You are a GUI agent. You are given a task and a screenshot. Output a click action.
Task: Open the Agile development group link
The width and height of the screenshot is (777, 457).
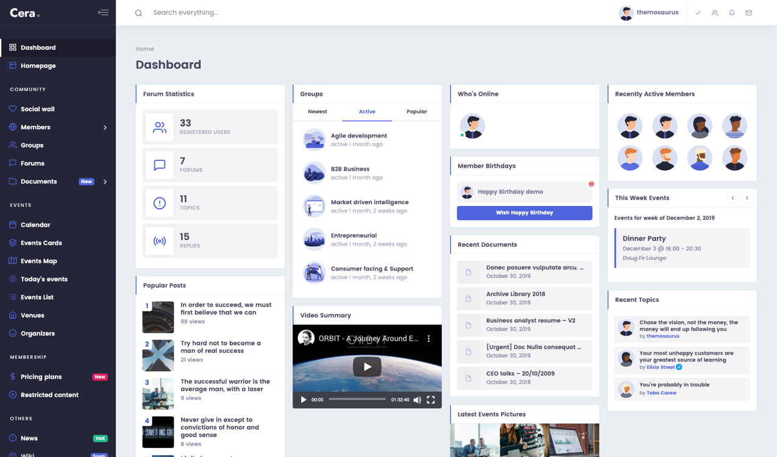[x=359, y=136]
